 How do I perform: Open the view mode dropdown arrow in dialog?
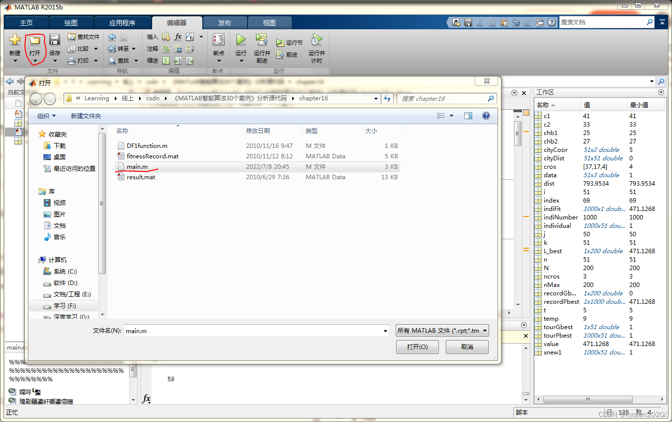click(451, 116)
